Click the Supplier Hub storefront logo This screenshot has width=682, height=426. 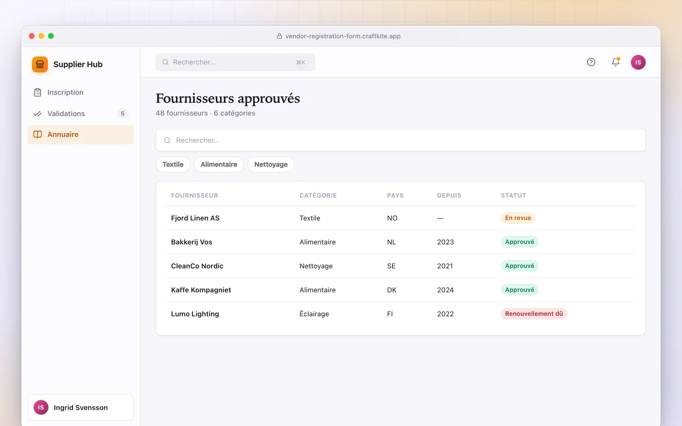coord(40,64)
